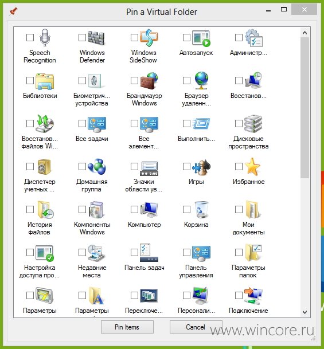Tick the Панель управления checkbox
The width and height of the screenshot is (324, 349).
pyautogui.click(x=186, y=252)
